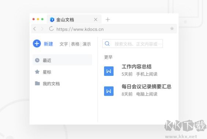This screenshot has width=207, height=139.
Task: Click the W icon of 每日会议记录摘要汇总
Action: point(109,91)
